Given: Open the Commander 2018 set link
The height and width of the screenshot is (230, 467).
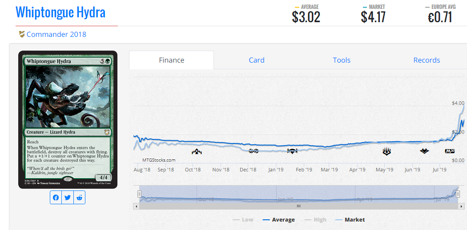Looking at the screenshot, I should click(56, 35).
